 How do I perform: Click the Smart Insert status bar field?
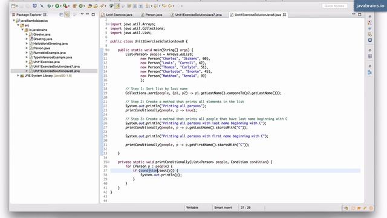[x=223, y=208]
